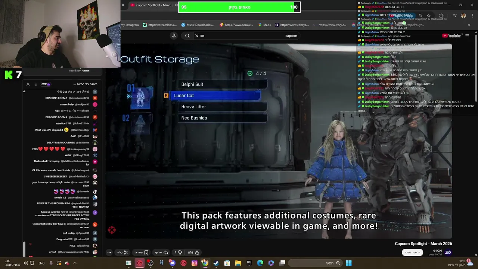
Task: Click the zoom magnifier icon in address bar
Action: pyautogui.click(x=420, y=16)
